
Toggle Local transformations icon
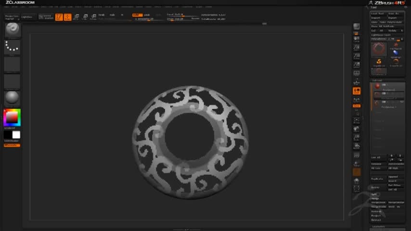point(357,91)
